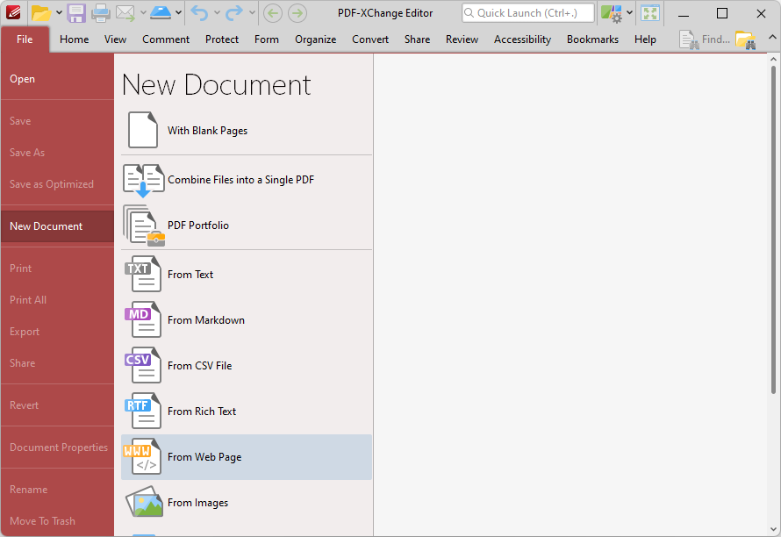Expand the UI options dropdown arrow
Viewport: 781px width, 537px height.
(629, 13)
